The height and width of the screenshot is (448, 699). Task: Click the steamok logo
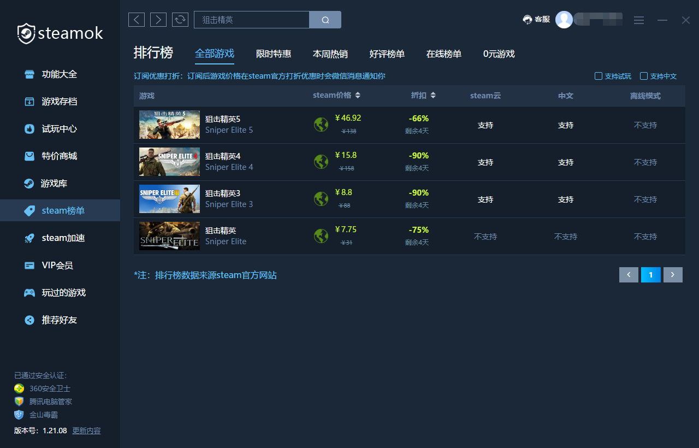coord(60,33)
